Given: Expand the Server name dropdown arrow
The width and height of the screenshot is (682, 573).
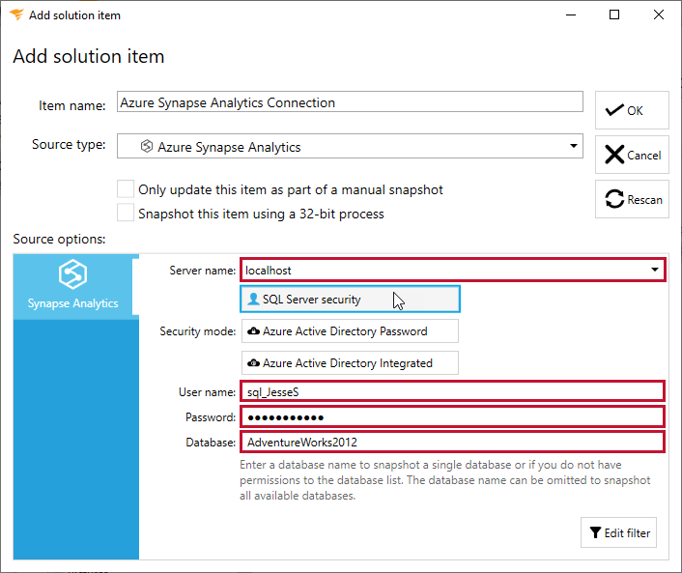Looking at the screenshot, I should pos(655,270).
